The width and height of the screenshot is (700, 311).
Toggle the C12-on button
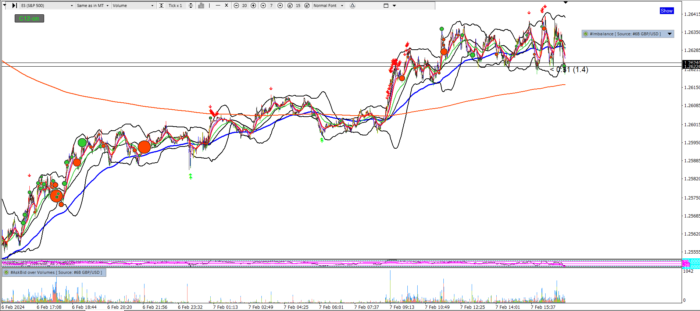coord(29,18)
